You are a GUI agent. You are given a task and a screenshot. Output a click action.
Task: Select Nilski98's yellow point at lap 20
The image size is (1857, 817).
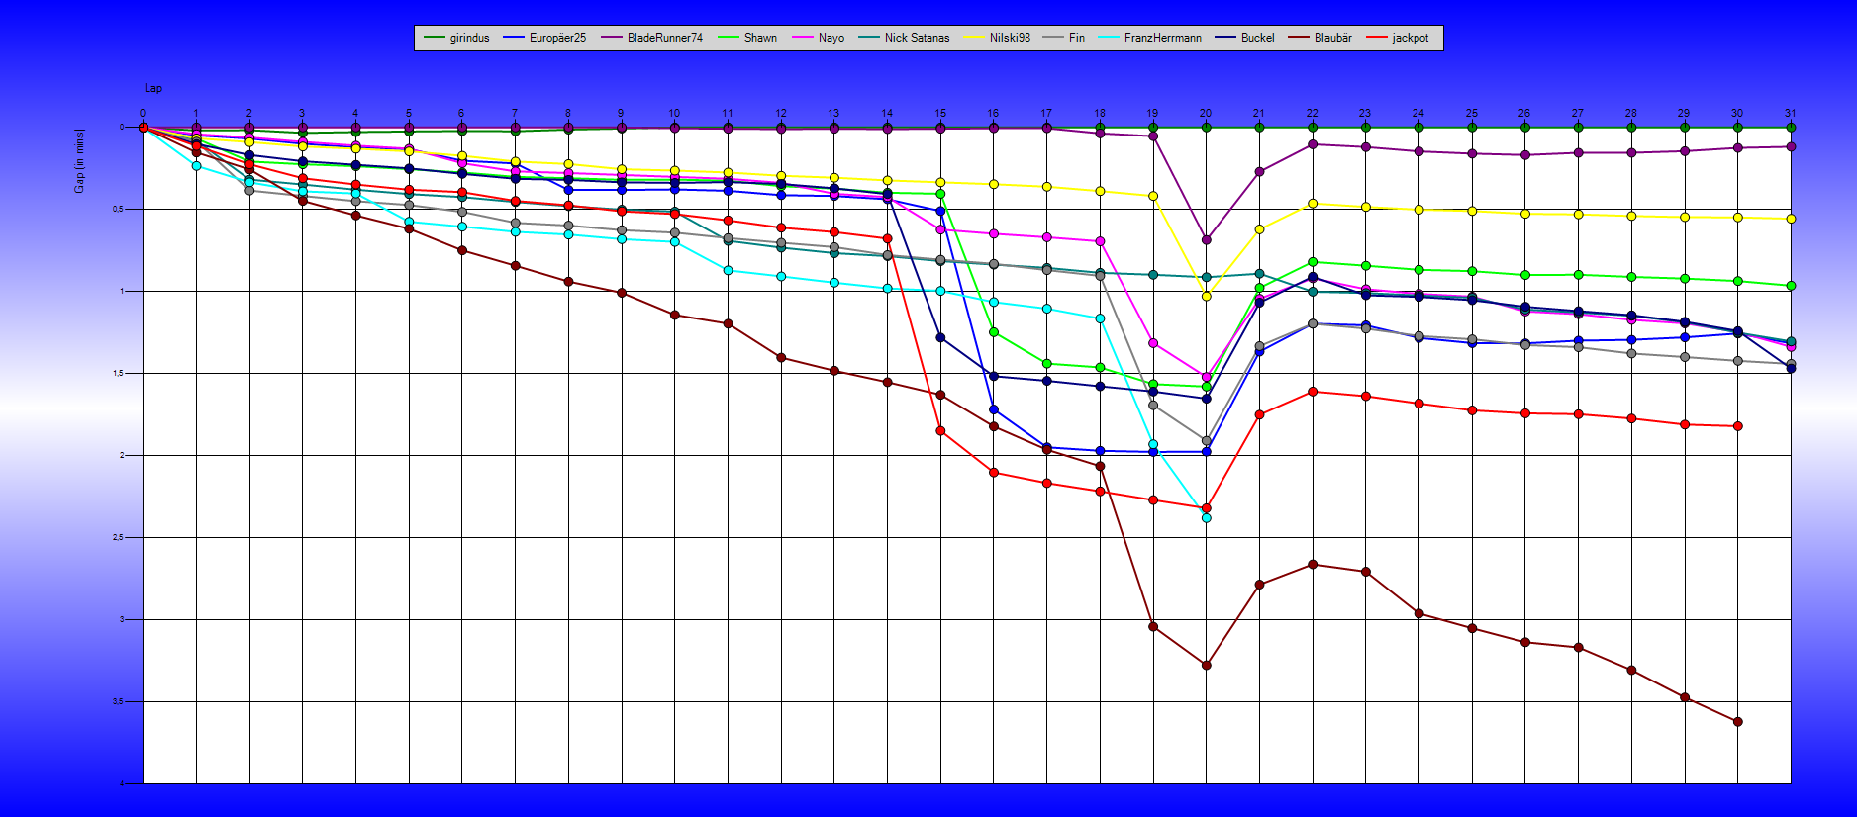point(1206,296)
